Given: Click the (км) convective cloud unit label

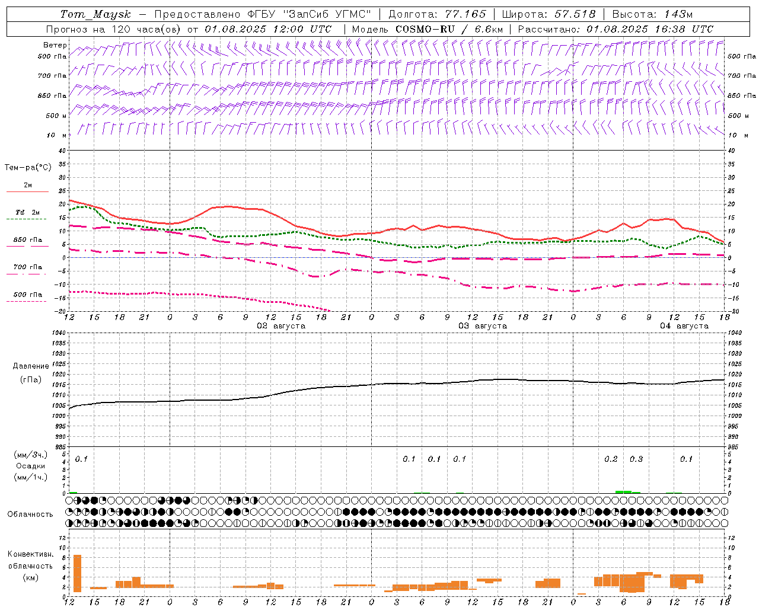Looking at the screenshot, I should [31, 577].
